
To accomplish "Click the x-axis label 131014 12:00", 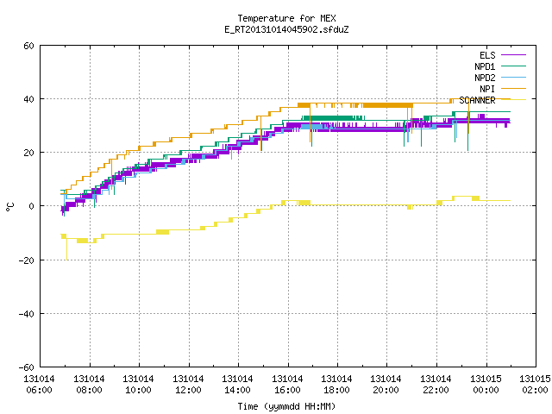I will [x=188, y=385].
